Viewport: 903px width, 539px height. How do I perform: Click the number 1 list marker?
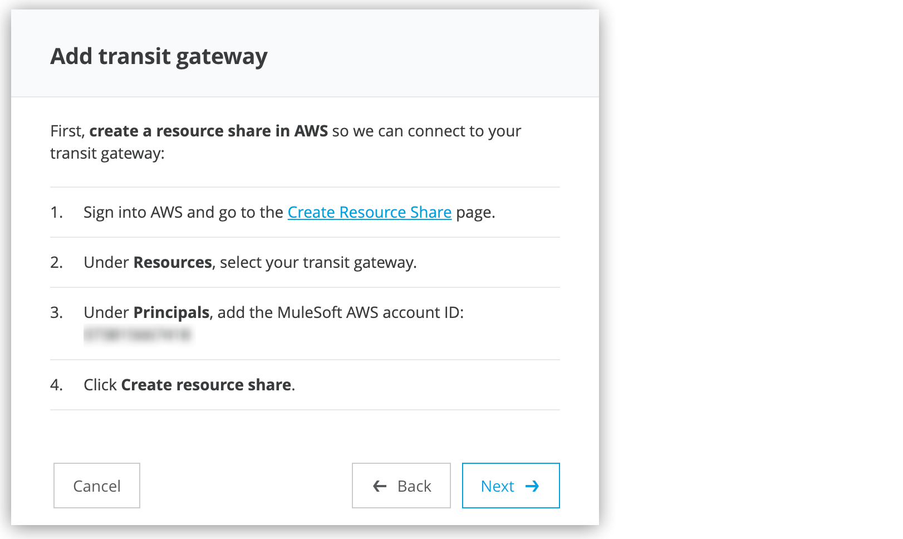(55, 212)
